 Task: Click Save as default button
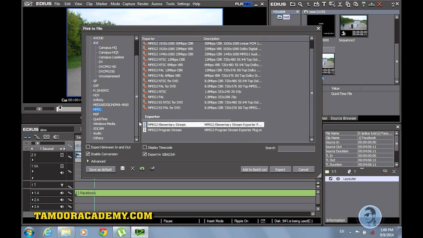[100, 170]
